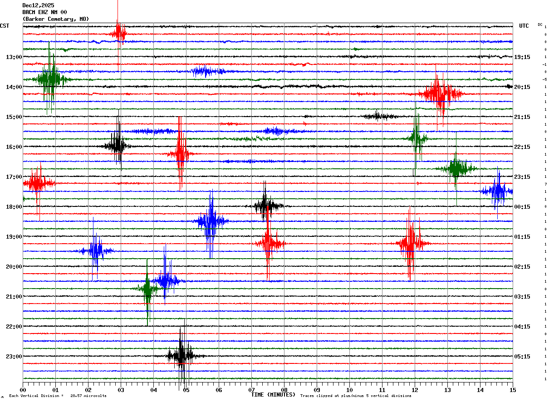This screenshot has width=549, height=402.
Task: Click the 03:15 UTC time label
Action: point(522,297)
